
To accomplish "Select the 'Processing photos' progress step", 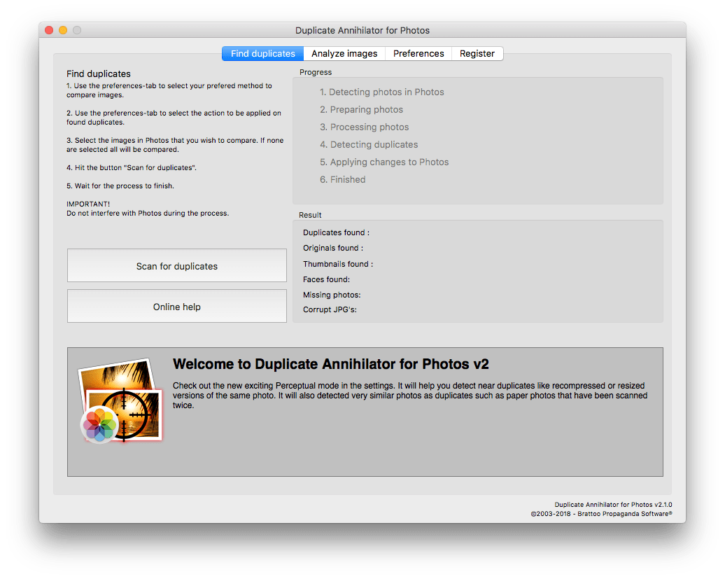I will coord(365,127).
